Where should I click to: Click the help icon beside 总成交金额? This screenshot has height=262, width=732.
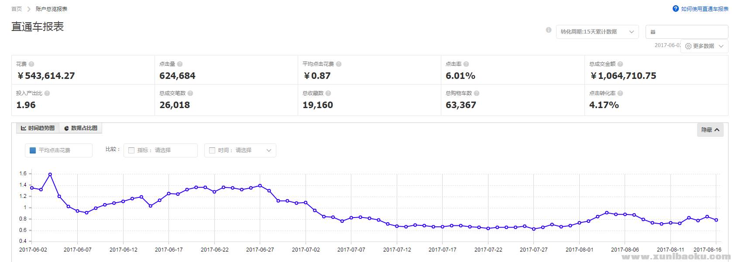click(x=620, y=64)
